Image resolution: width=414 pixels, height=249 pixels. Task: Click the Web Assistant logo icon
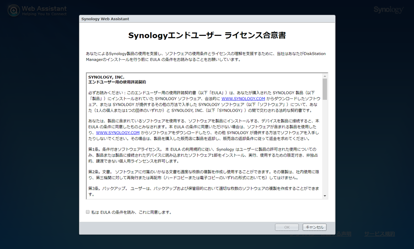13,10
